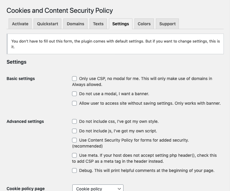Screen dimensions: 230x191
Task: Open the Colors tab
Action: pos(144,24)
